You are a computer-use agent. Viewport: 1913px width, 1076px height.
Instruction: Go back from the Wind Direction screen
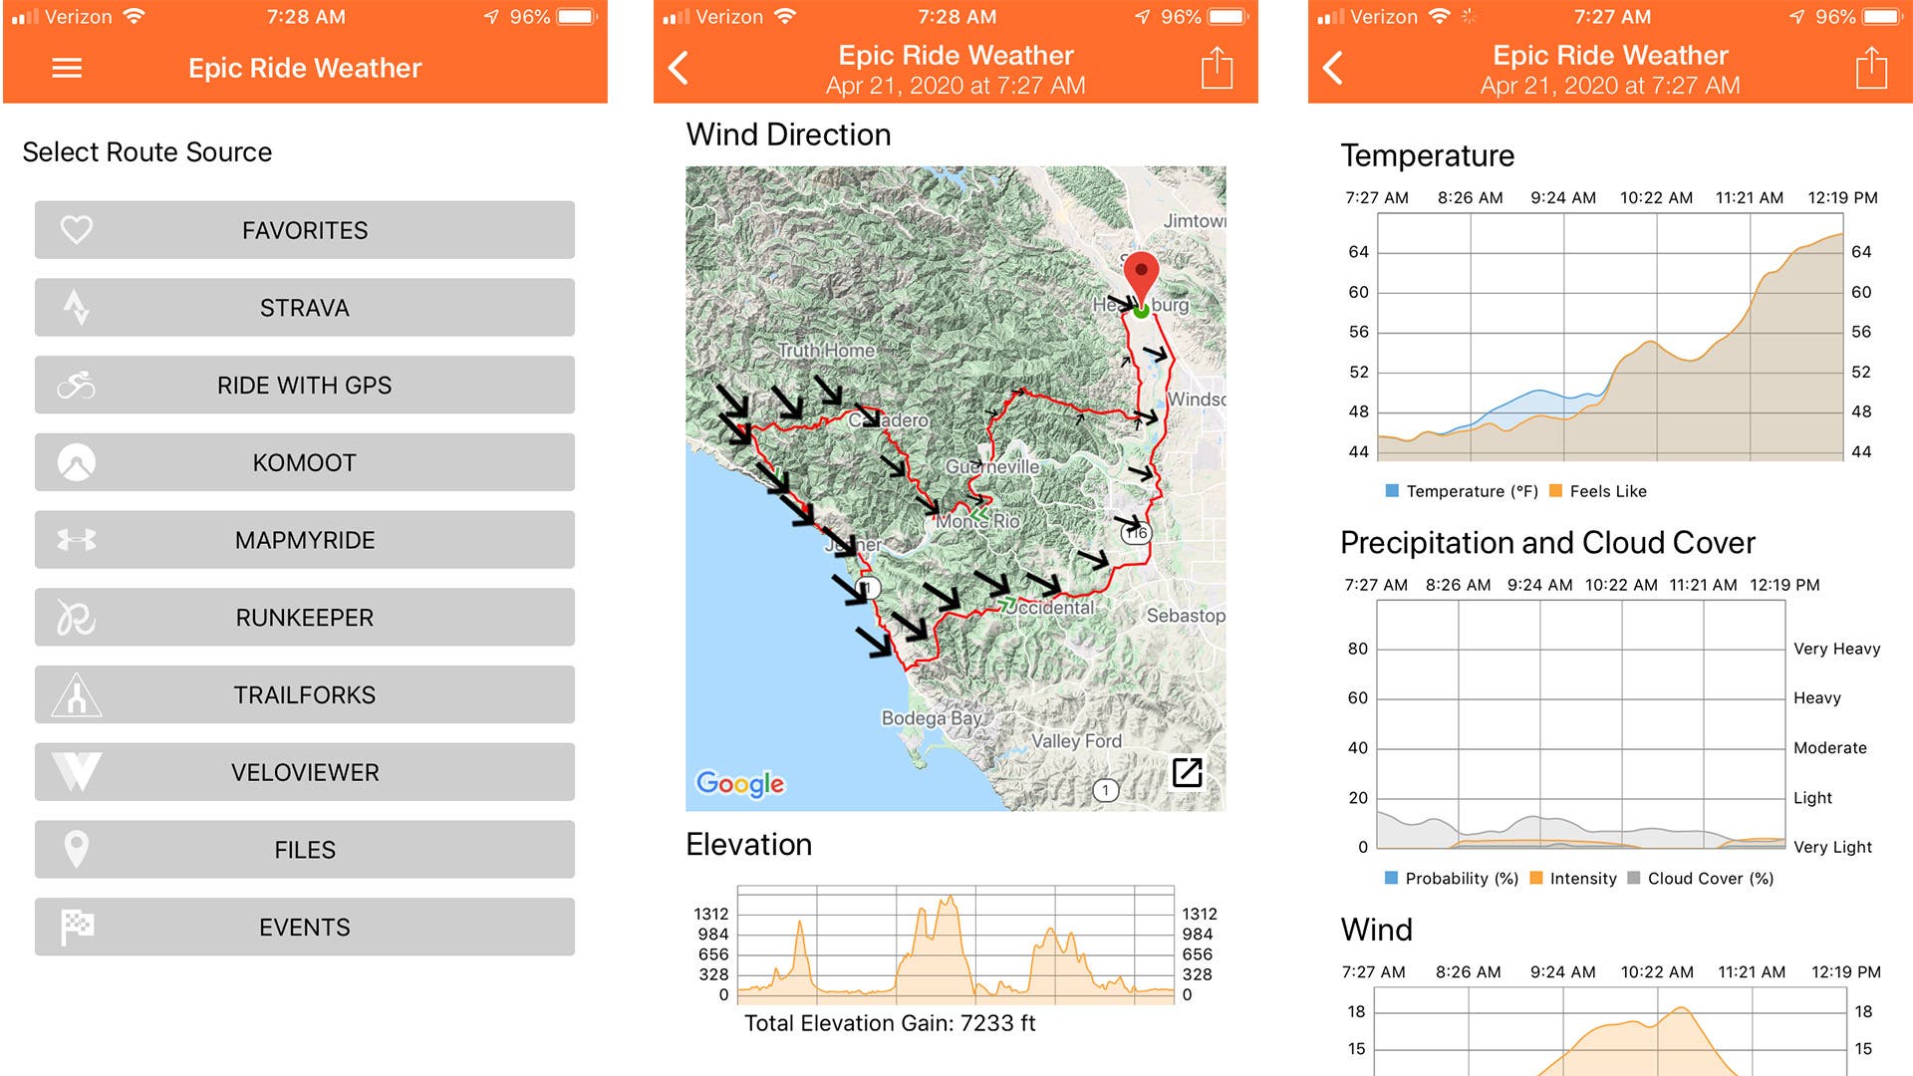pyautogui.click(x=679, y=68)
